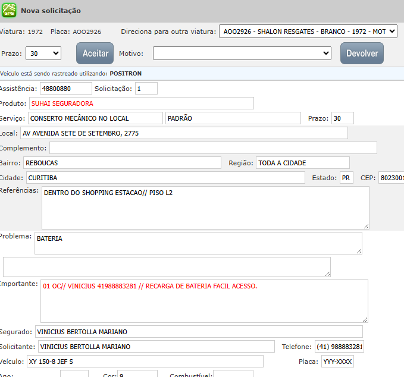
Task: Click the Assistência field 48800880
Action: coord(66,89)
